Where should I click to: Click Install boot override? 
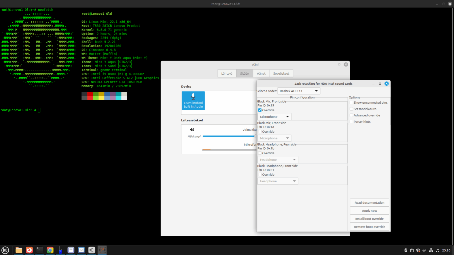[370, 219]
